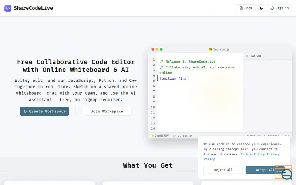Click the yellow dot in editor window

point(157,49)
